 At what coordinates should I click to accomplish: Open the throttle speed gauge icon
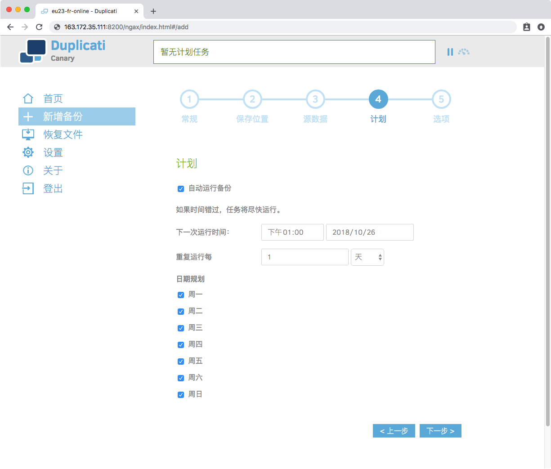(x=464, y=52)
